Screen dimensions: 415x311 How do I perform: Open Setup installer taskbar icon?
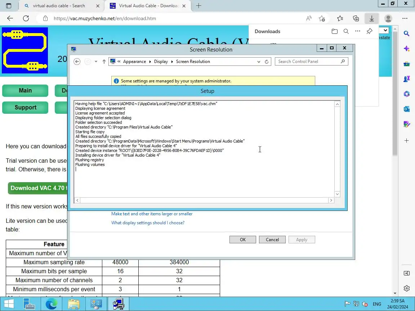pyautogui.click(x=118, y=304)
